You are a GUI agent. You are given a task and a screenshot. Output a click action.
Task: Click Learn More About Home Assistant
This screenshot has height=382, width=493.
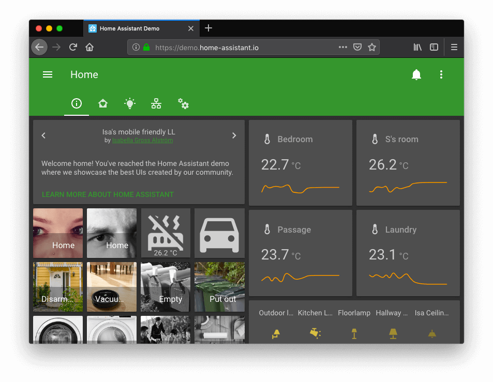(x=108, y=195)
